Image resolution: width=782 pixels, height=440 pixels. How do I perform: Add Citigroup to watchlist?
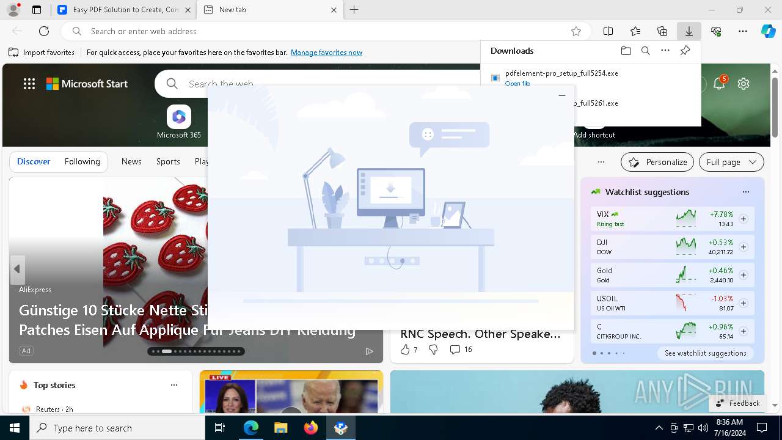pyautogui.click(x=744, y=331)
